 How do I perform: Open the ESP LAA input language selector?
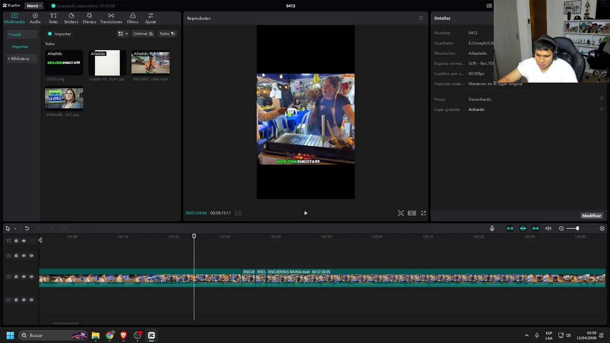549,335
